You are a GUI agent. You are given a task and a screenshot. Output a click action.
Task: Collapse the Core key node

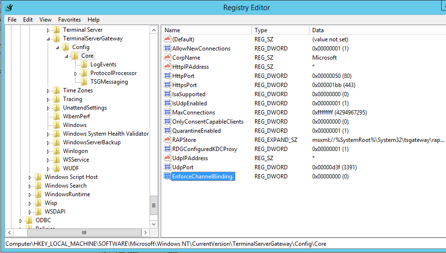point(66,56)
